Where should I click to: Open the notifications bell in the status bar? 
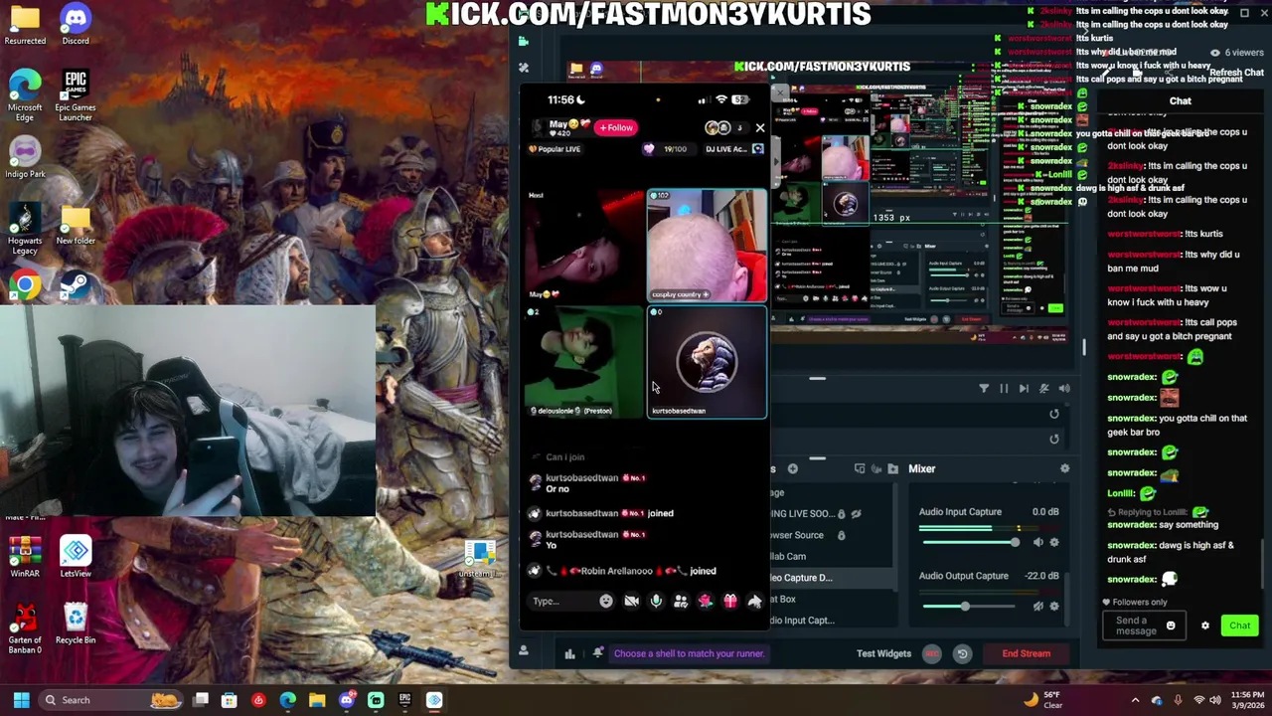point(598,653)
